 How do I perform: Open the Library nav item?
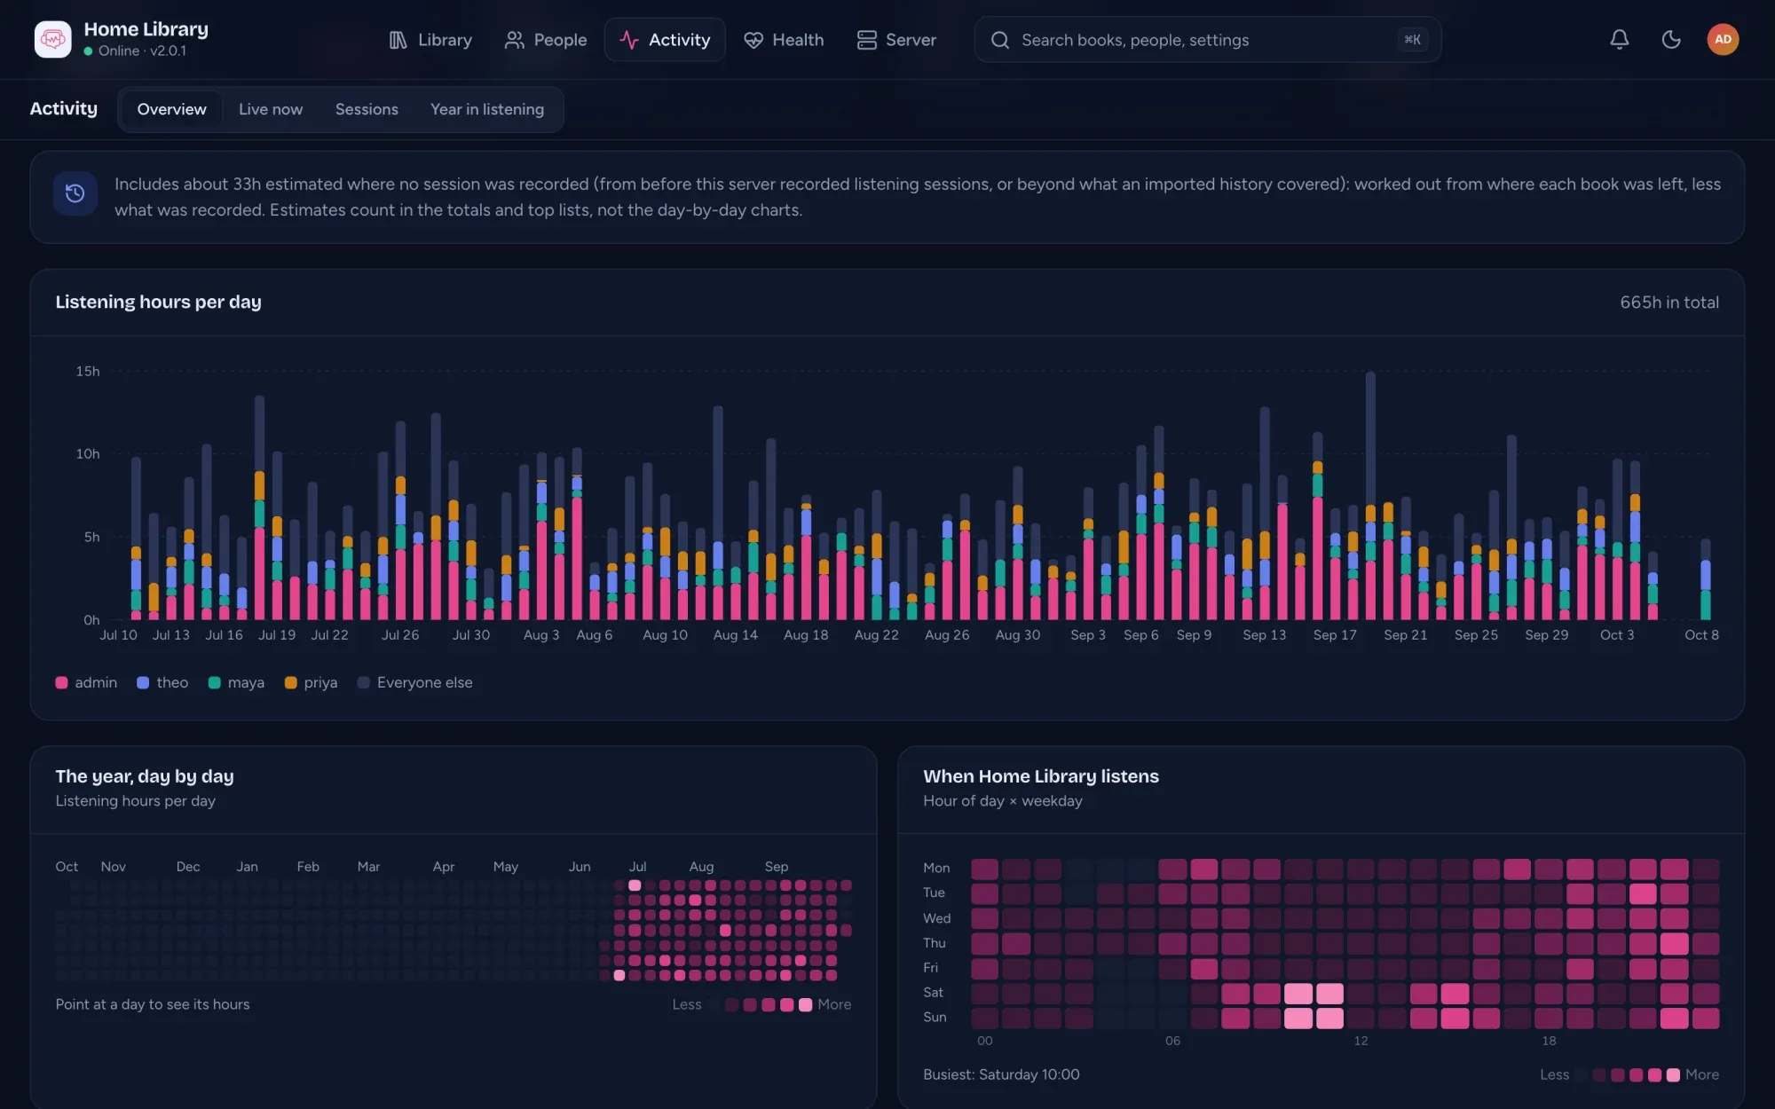430,40
